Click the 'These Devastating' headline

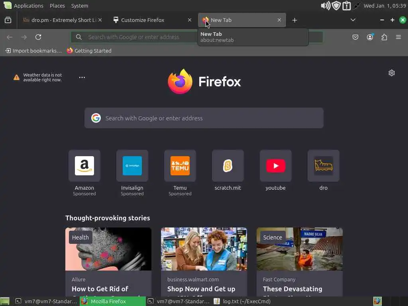point(292,289)
